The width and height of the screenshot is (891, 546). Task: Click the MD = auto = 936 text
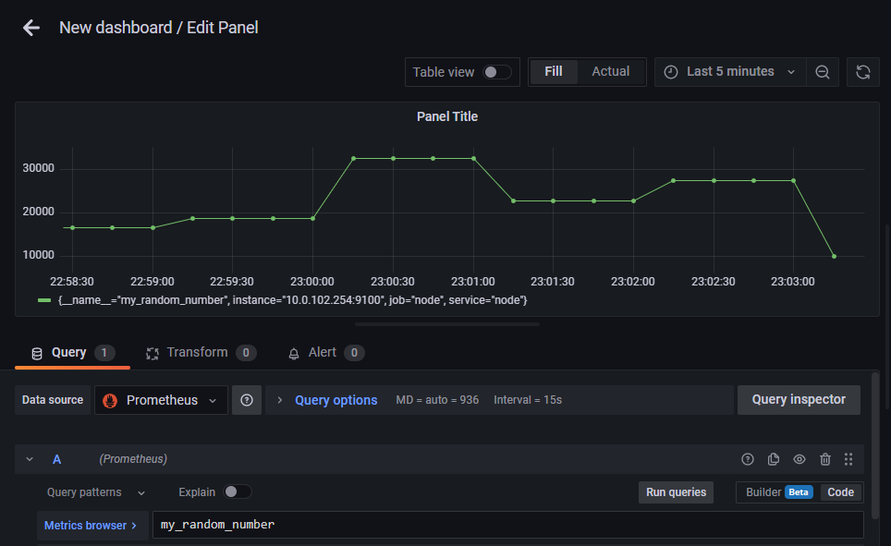437,400
